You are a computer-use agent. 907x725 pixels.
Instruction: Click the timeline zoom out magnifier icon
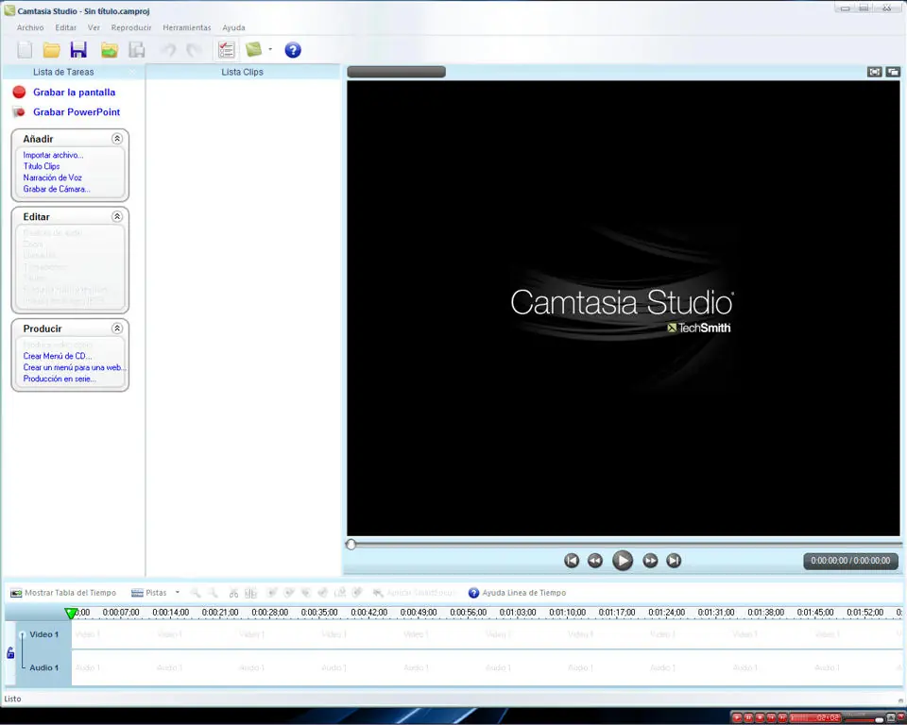(x=213, y=593)
